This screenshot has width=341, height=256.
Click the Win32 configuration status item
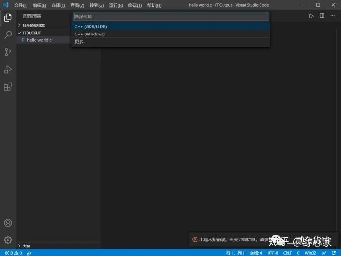tap(310, 253)
